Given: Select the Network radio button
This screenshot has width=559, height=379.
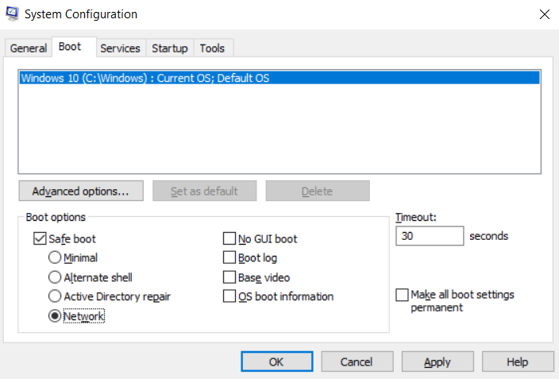Looking at the screenshot, I should [x=55, y=315].
